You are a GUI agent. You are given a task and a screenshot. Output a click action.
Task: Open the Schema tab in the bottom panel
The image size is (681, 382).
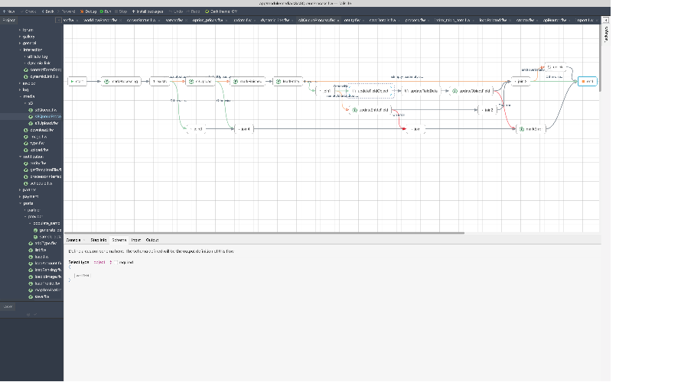119,240
